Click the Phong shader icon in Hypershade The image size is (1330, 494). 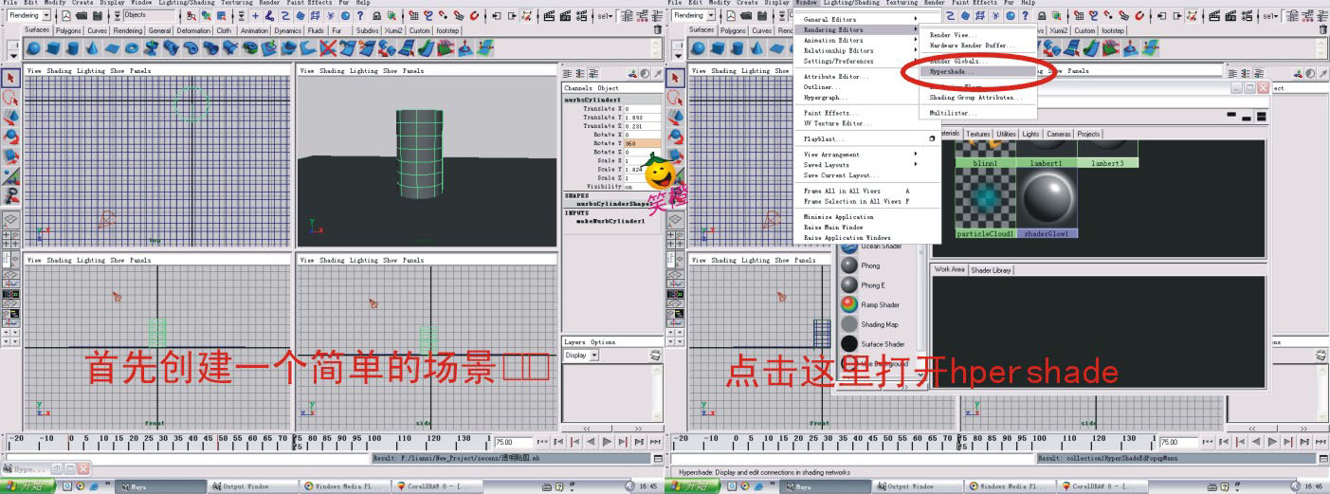(849, 265)
